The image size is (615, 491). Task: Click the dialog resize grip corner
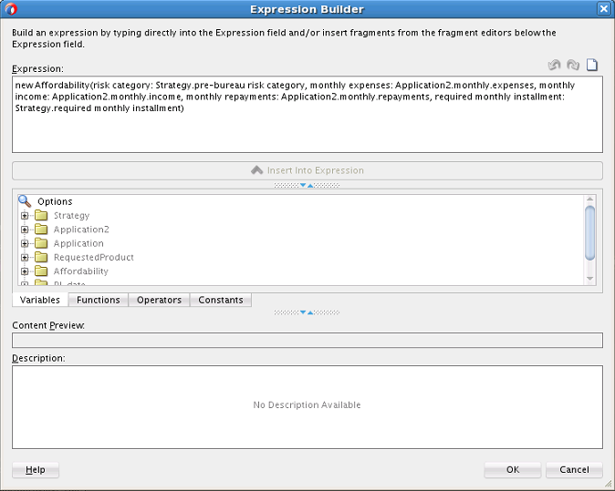608,485
